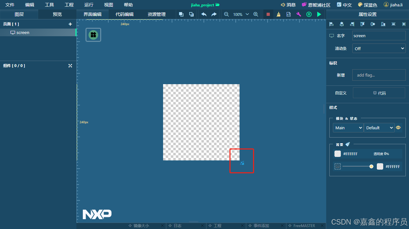The width and height of the screenshot is (409, 229).
Task: Stop the running simulator
Action: tap(268, 14)
